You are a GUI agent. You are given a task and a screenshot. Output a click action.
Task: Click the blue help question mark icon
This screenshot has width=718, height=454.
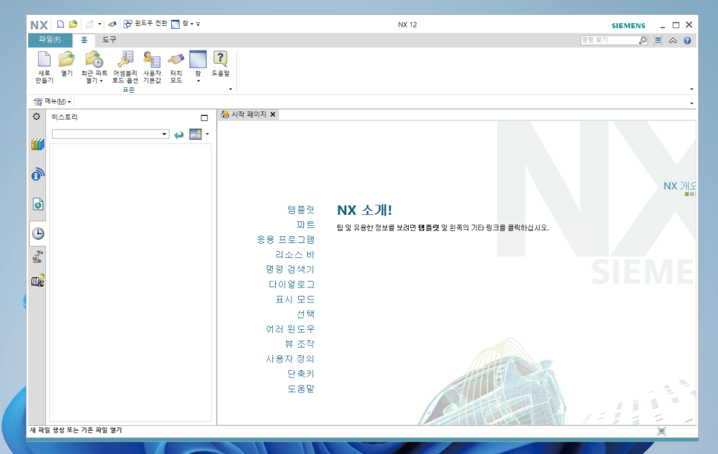(x=688, y=40)
